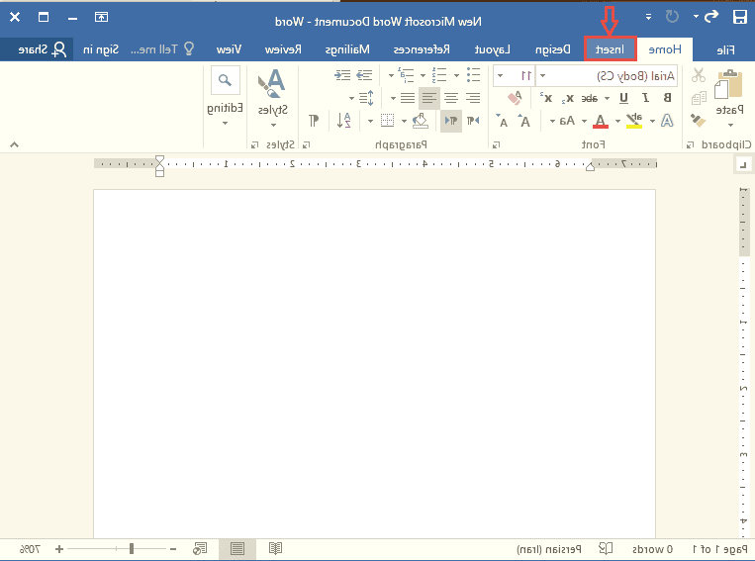Expand the Paste options arrow under Paste

pos(730,126)
